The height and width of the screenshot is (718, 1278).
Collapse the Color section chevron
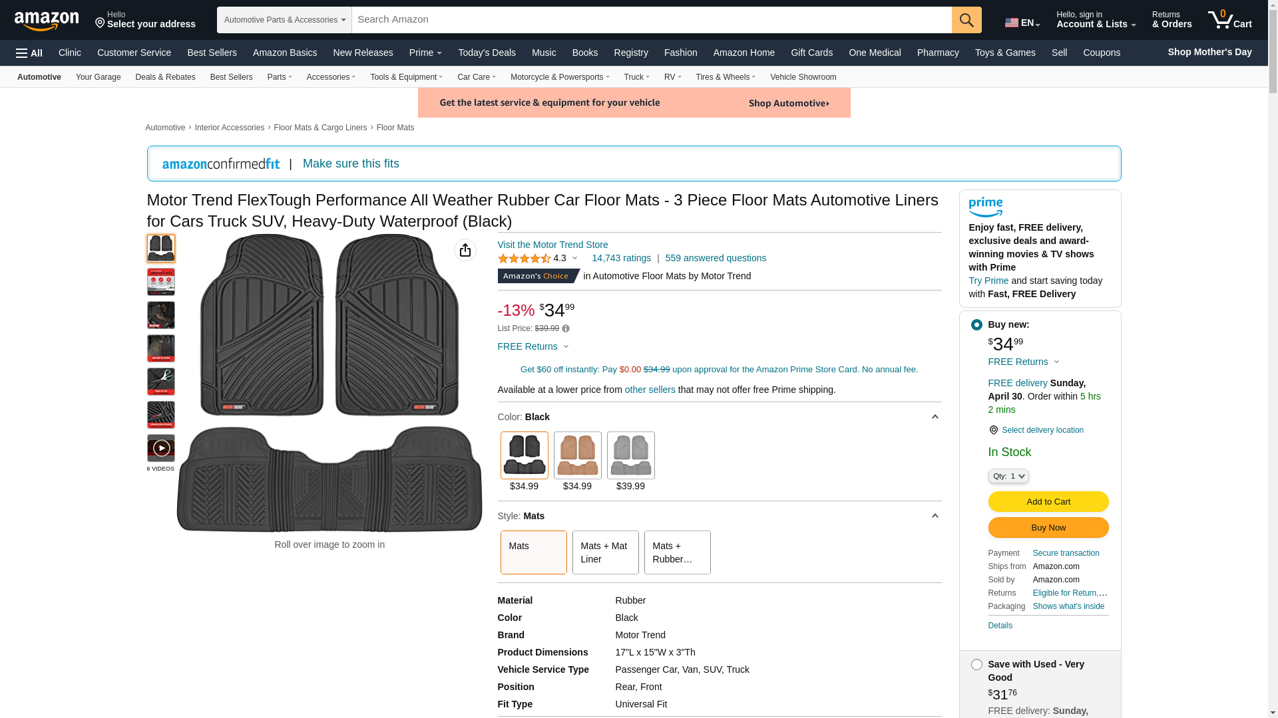coord(935,417)
